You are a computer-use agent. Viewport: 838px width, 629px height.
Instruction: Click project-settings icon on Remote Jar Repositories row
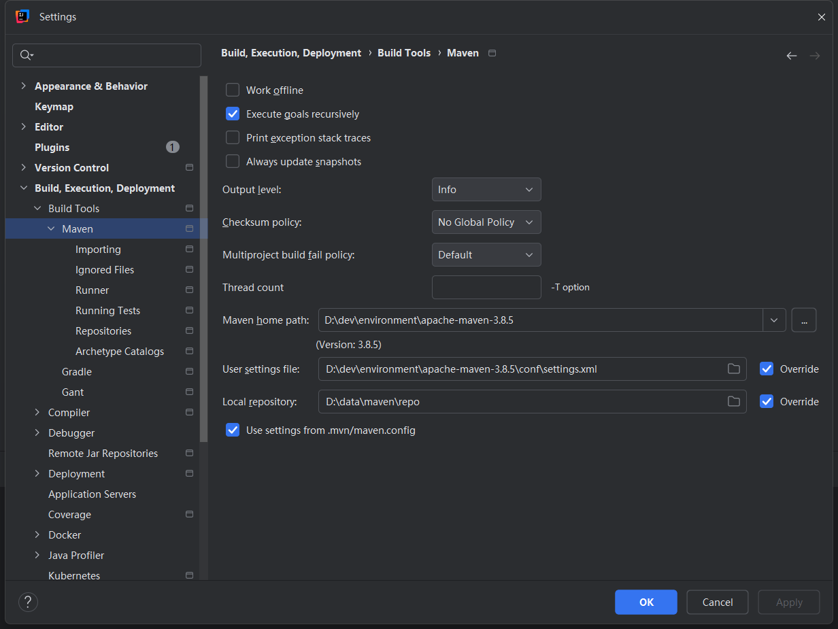click(190, 453)
